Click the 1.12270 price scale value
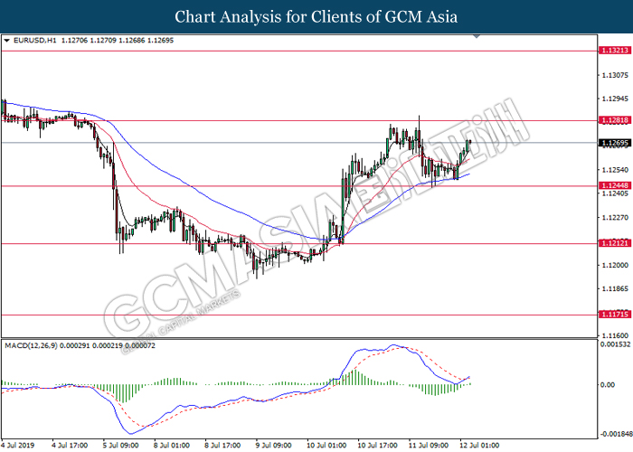 (x=615, y=218)
